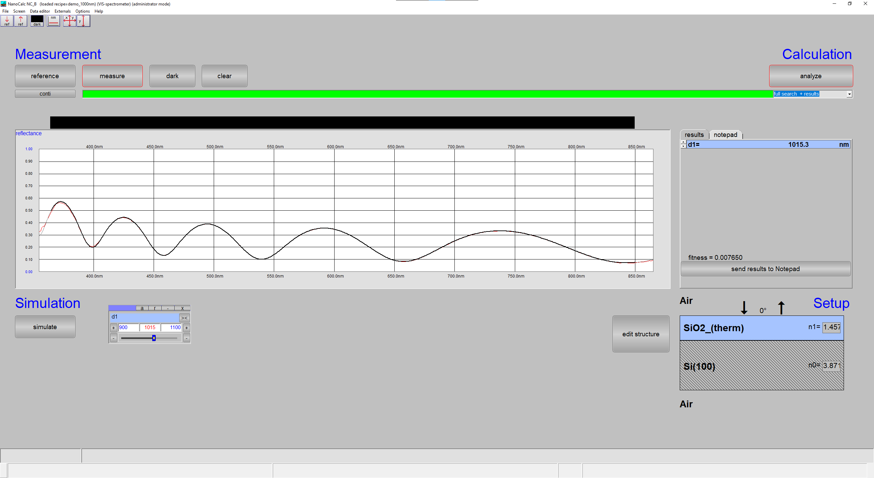Image resolution: width=874 pixels, height=478 pixels.
Task: Close the d1 slider panel with x
Action: [x=182, y=308]
